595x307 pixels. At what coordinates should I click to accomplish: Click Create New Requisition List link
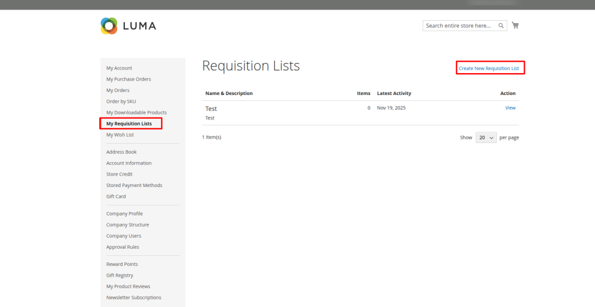click(x=488, y=68)
